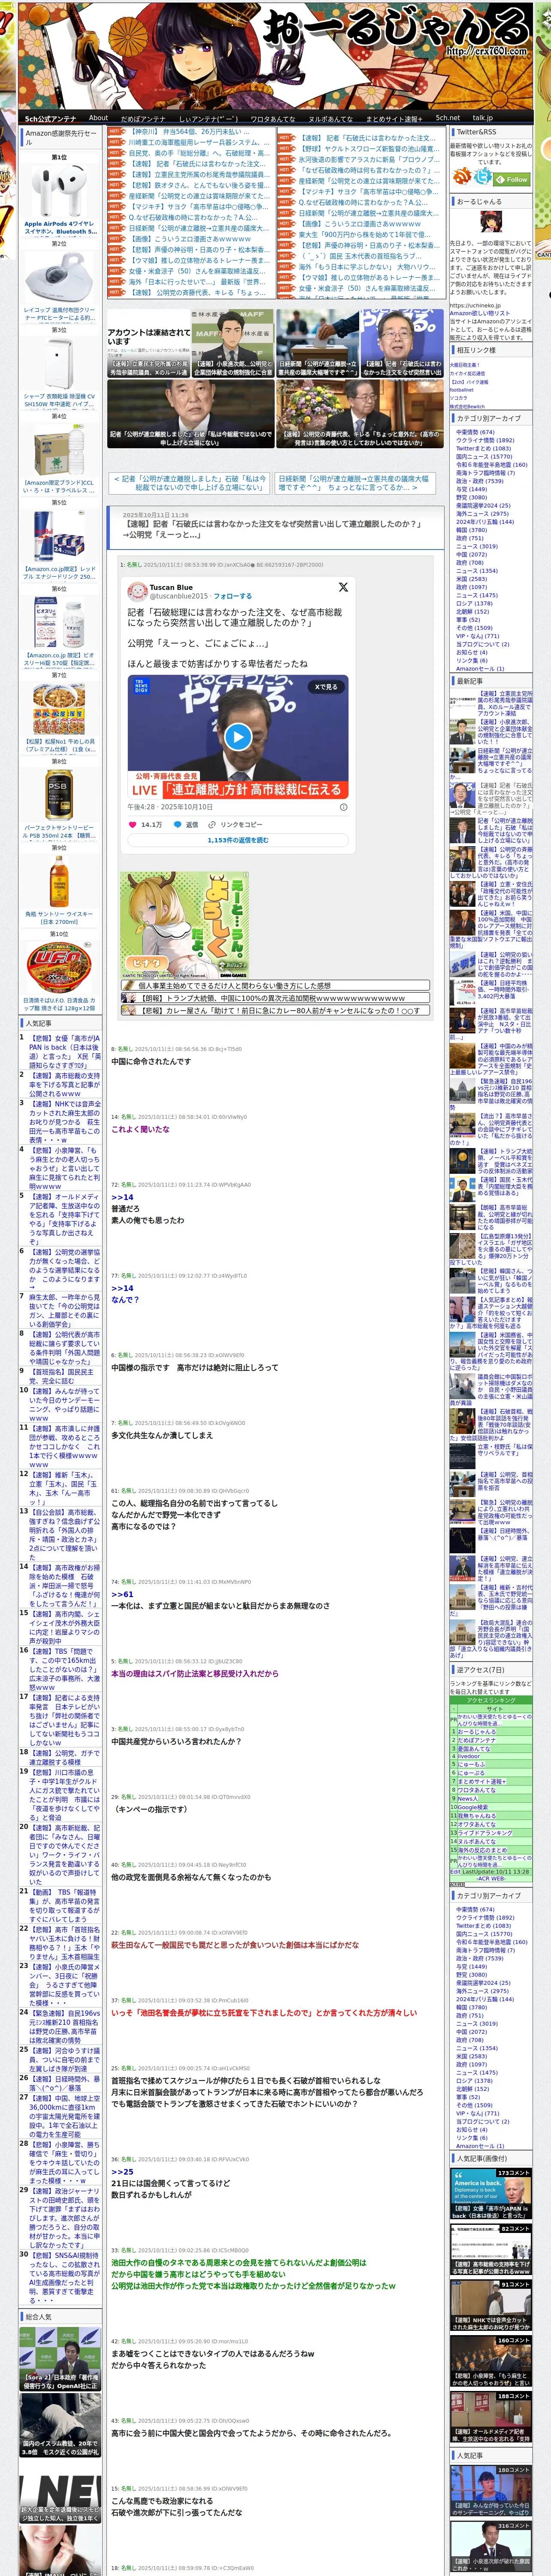This screenshot has width=551, height=2576.
Task: Click the site administrator avatar in sidebar
Action: pyautogui.click(x=490, y=222)
